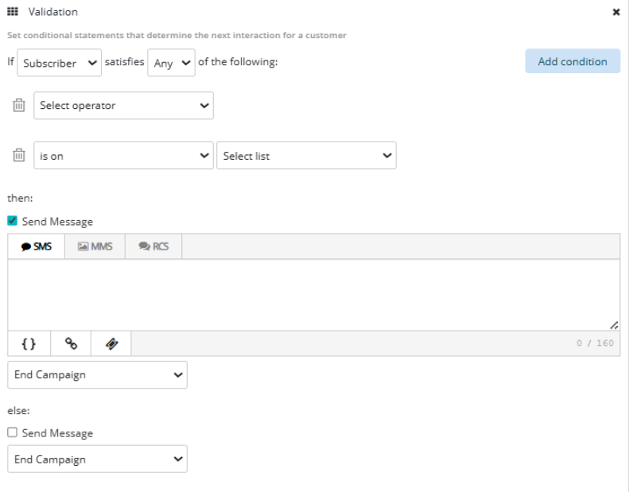Click the curly braces merge field icon
The image size is (629, 492).
click(x=29, y=343)
